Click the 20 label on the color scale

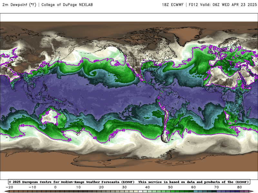point(101,187)
